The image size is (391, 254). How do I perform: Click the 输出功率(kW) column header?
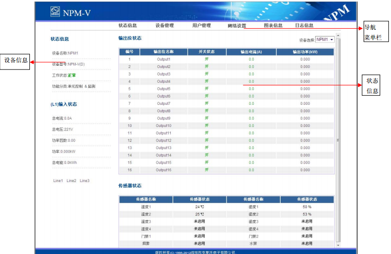305,52
